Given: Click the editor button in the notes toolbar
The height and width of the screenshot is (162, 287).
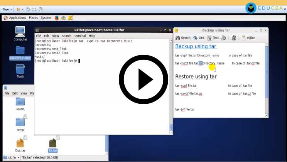Looking at the screenshot, I should [x=248, y=38].
